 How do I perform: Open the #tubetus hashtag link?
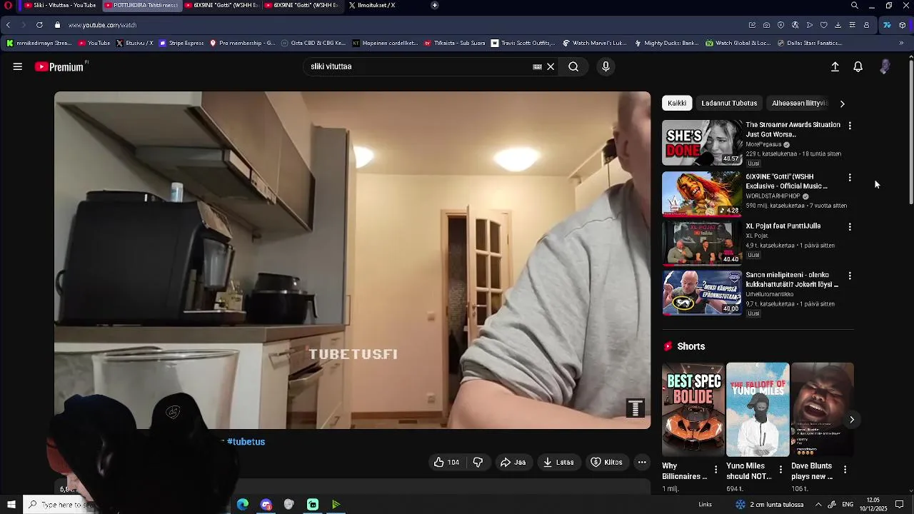246,442
